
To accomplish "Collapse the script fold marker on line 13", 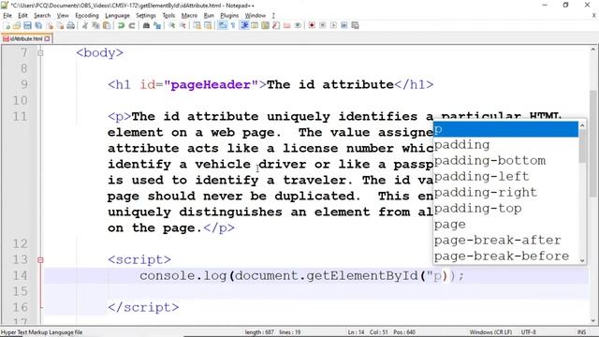I will coord(40,260).
